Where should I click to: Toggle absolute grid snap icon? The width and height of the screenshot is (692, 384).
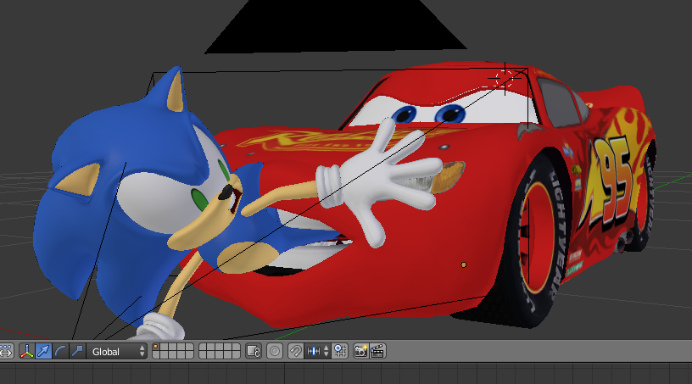click(340, 351)
